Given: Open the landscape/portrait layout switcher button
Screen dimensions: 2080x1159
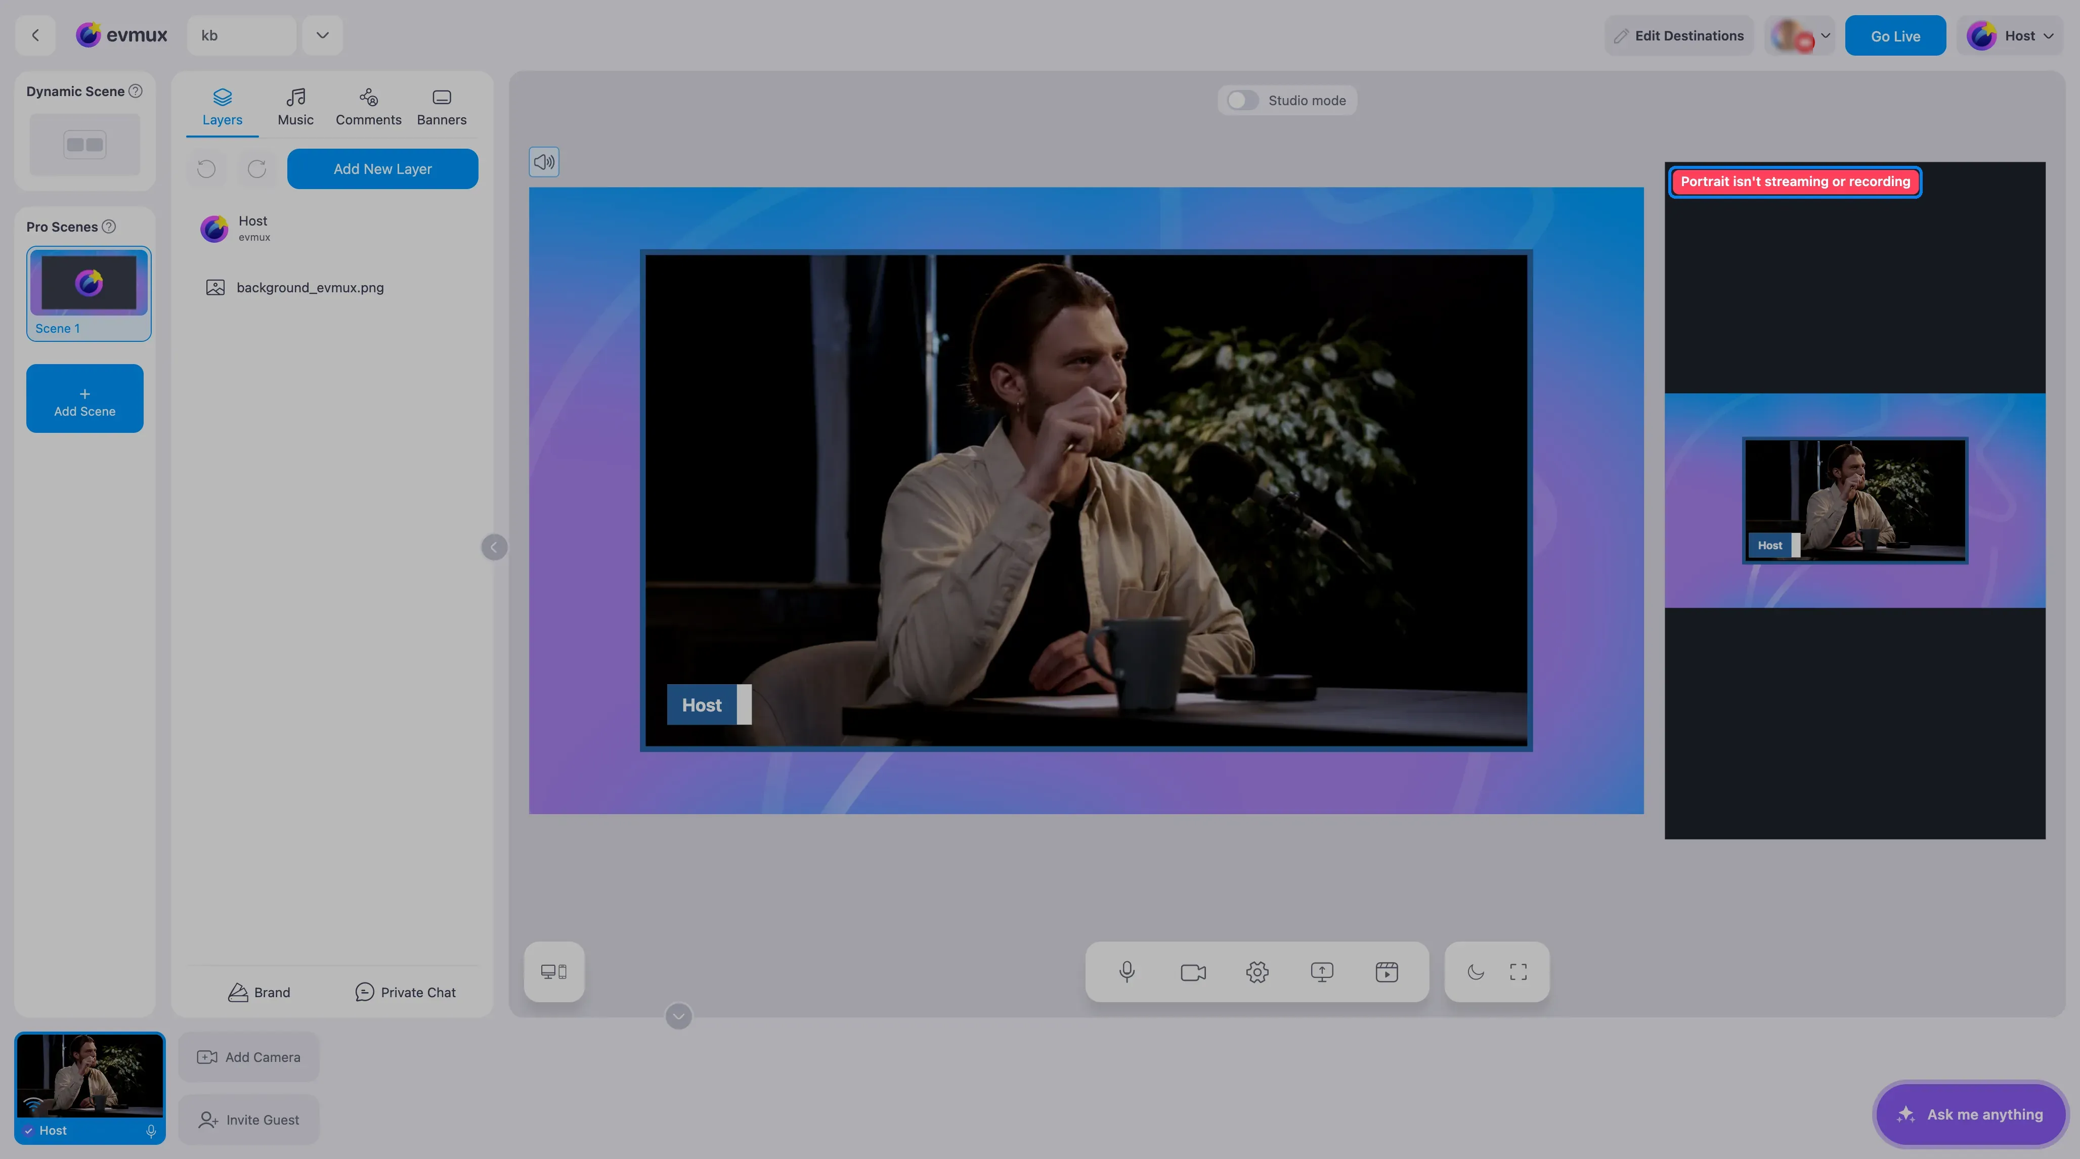Looking at the screenshot, I should click(554, 972).
